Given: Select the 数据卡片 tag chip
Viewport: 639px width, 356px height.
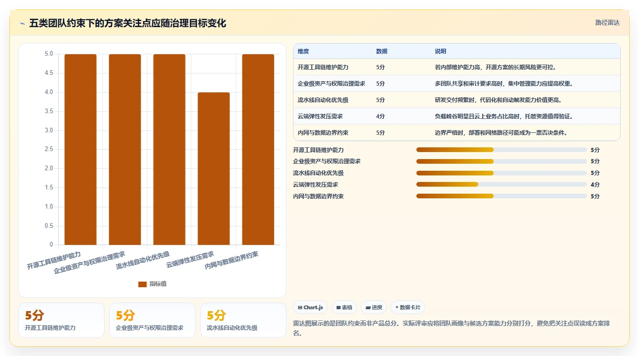Looking at the screenshot, I should tap(408, 307).
